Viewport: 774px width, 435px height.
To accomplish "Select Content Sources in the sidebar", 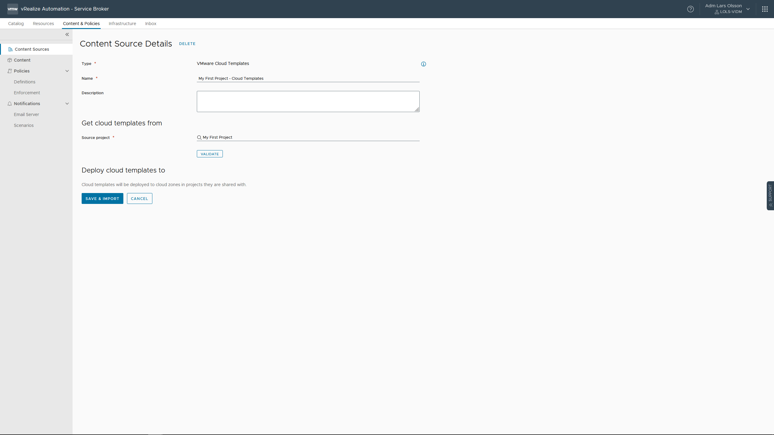I will point(36,49).
